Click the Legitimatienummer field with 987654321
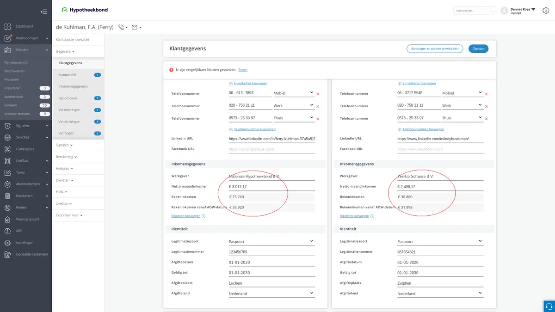This screenshot has width=555, height=312. (440, 252)
